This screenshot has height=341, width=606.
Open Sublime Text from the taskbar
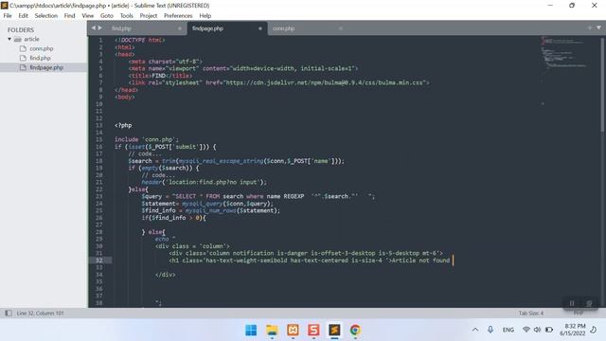pos(334,331)
